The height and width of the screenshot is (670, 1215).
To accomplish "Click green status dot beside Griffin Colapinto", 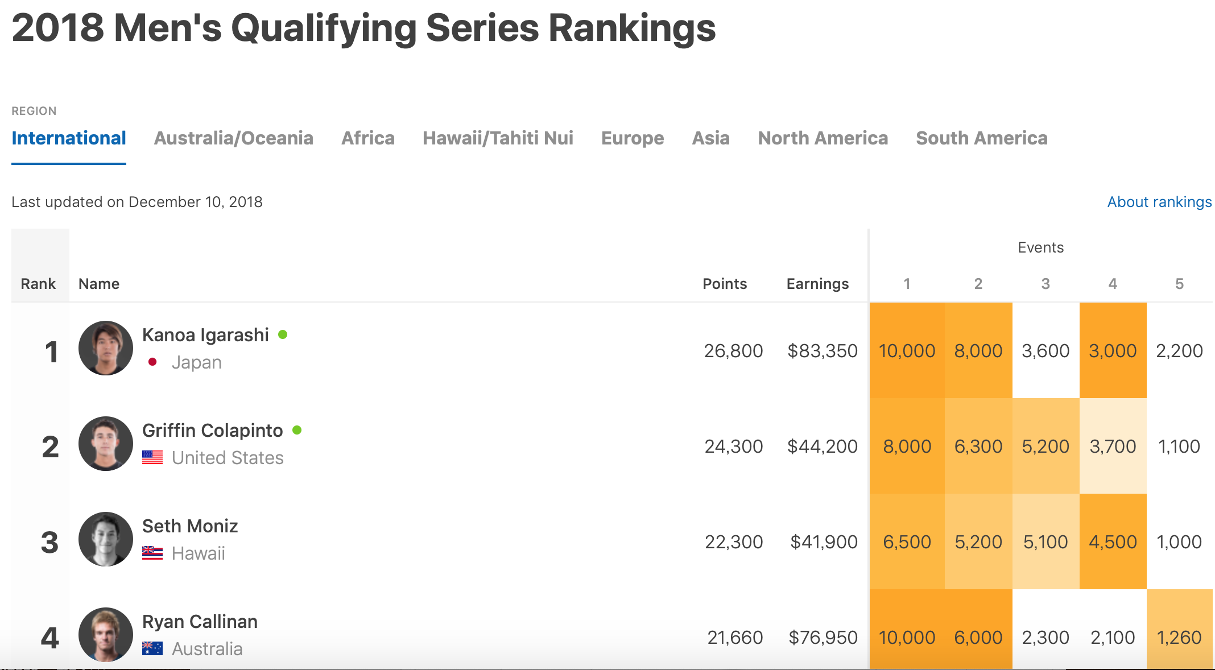I will (x=297, y=430).
